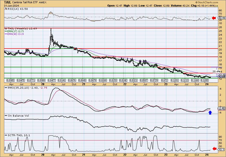Click the RSI(14) 43.58 panel label
Screen dimensions: 226x157
coord(18,9)
